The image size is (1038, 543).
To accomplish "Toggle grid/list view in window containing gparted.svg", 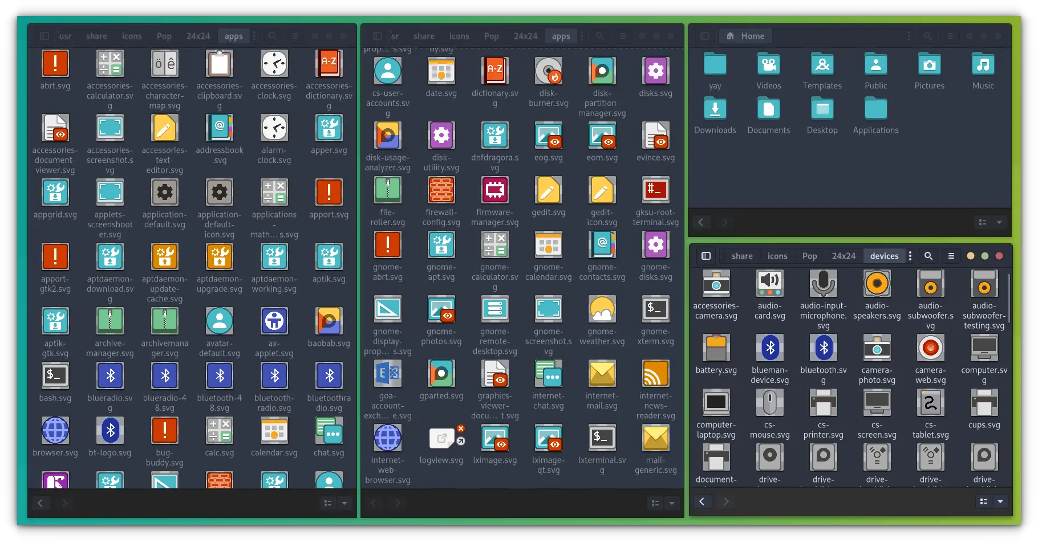I will 655,503.
